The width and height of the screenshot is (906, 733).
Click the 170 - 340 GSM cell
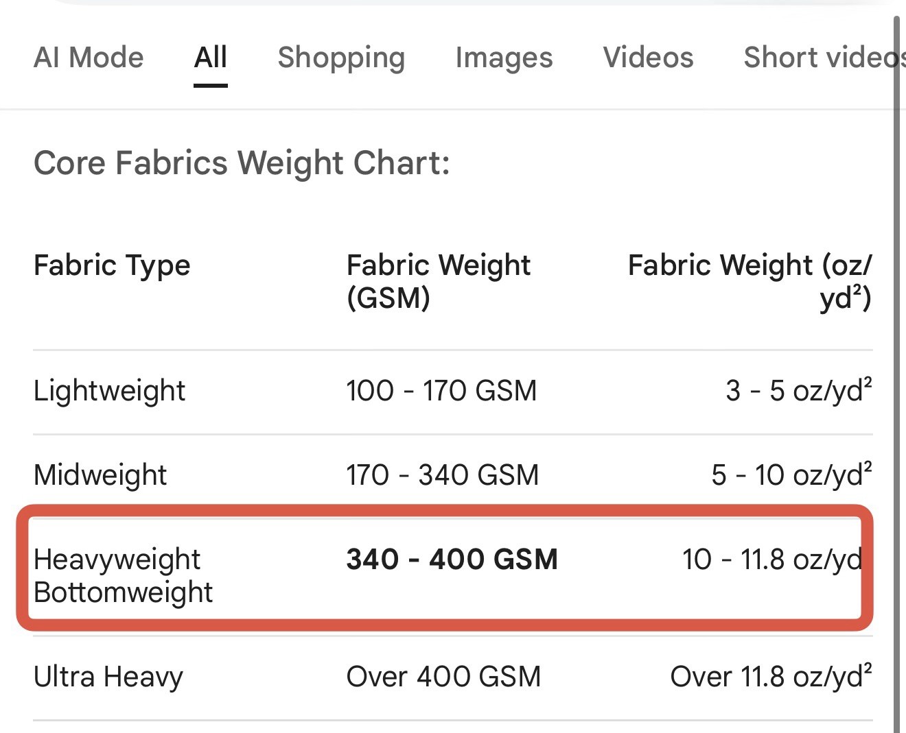(x=443, y=475)
